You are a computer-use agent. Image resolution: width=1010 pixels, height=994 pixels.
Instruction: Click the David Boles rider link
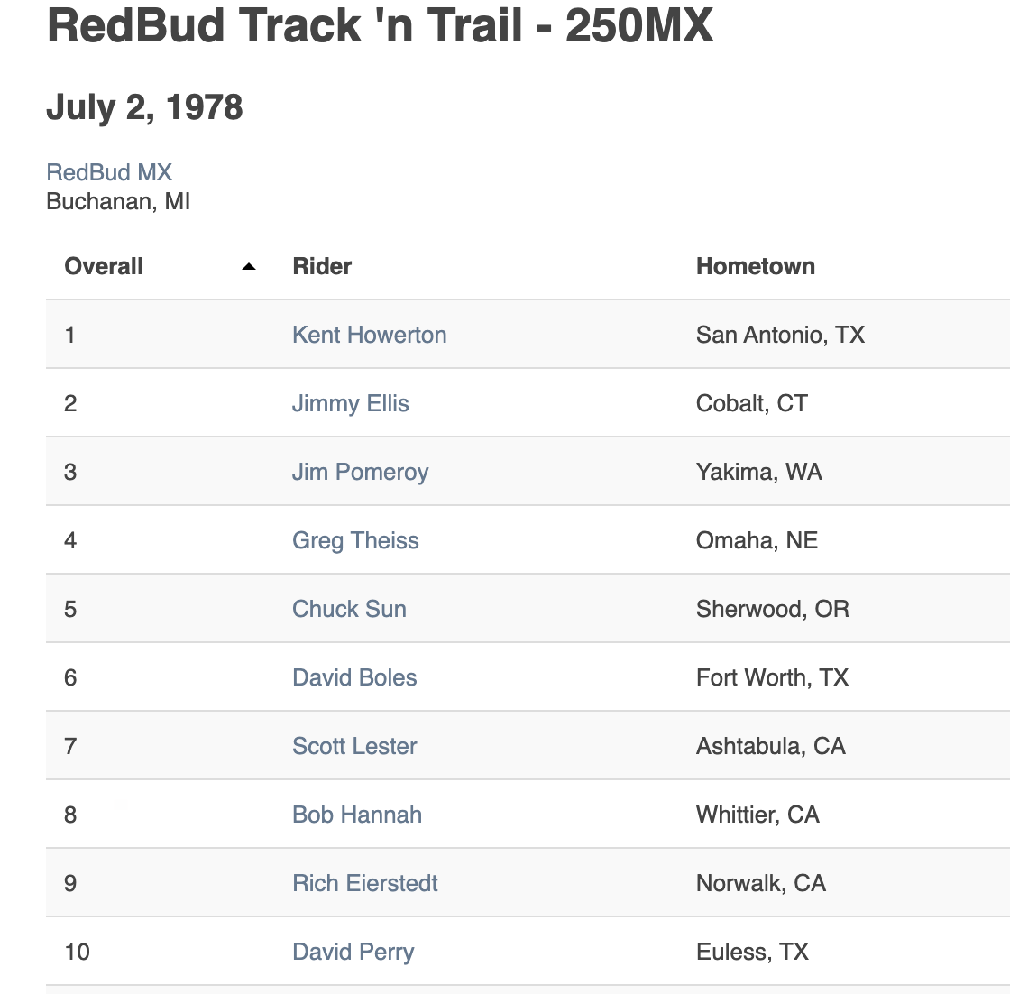point(354,678)
